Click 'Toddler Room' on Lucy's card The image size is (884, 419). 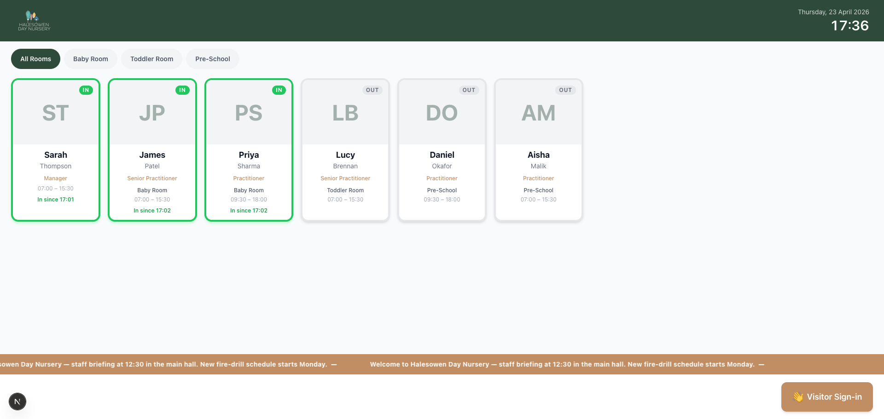[x=345, y=190]
